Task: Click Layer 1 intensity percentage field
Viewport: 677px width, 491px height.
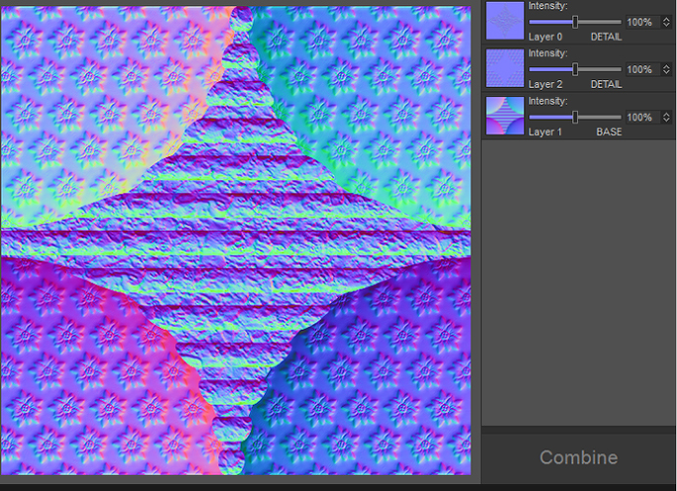Action: click(x=643, y=117)
